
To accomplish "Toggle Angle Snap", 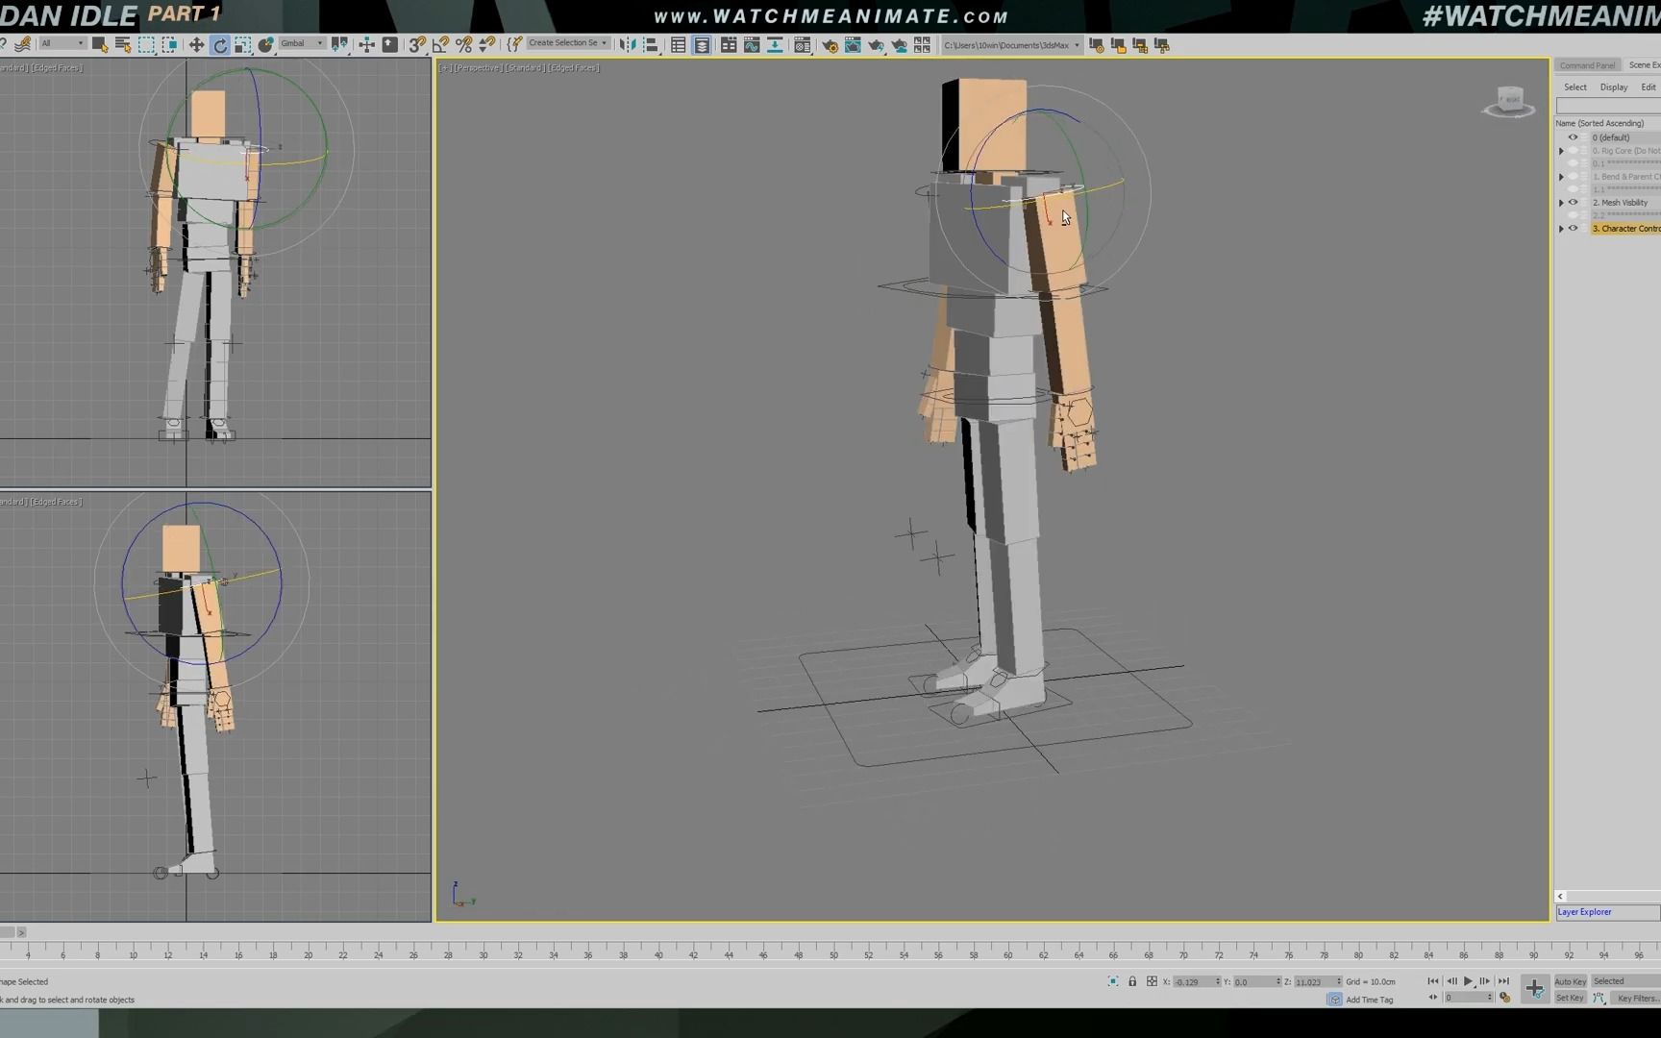I will [440, 44].
